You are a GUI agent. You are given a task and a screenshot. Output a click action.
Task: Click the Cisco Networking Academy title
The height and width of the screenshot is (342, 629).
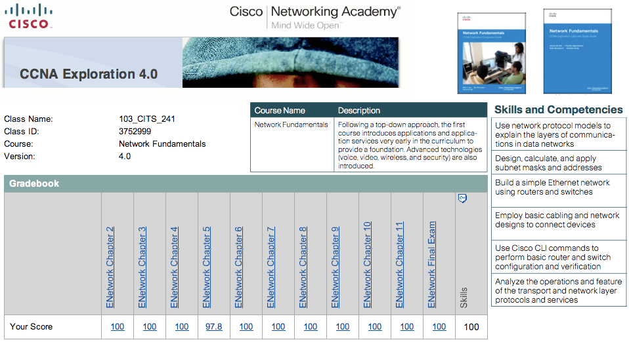[315, 12]
